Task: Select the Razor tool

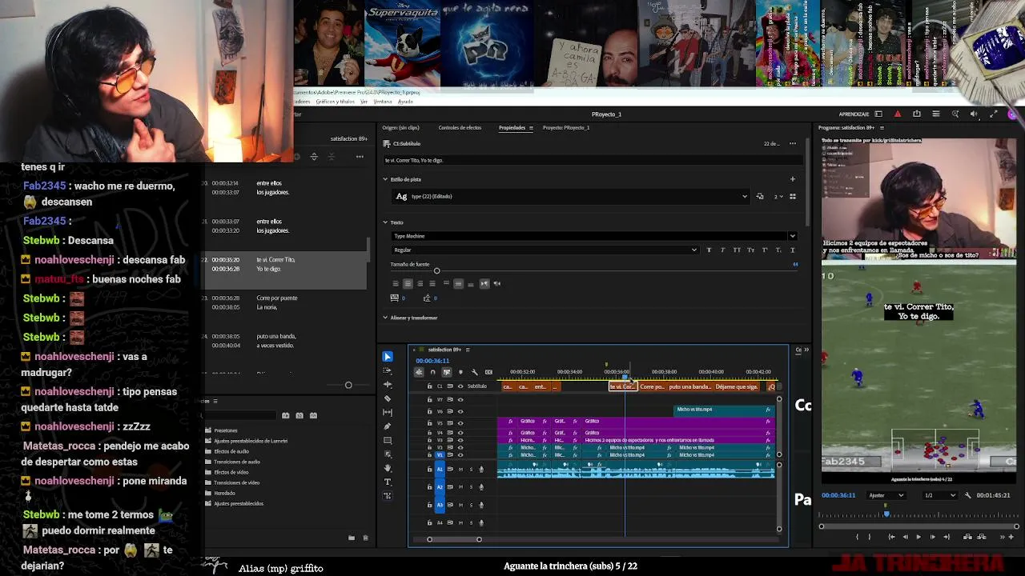Action: tap(388, 398)
